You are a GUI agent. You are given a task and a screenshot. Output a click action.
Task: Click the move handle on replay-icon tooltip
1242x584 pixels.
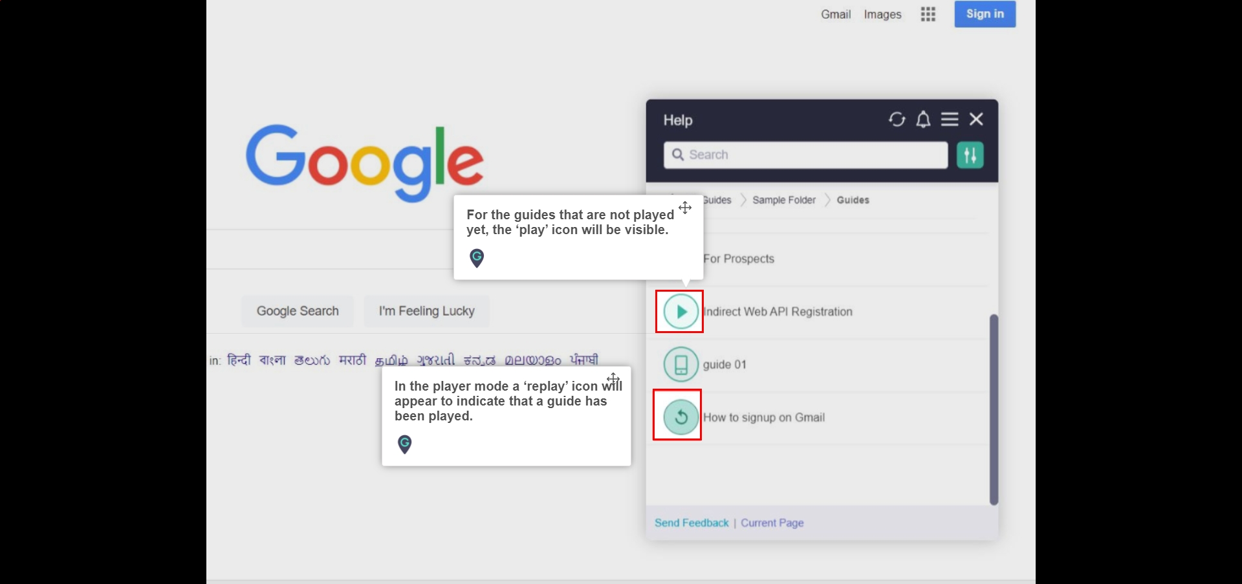coord(613,378)
